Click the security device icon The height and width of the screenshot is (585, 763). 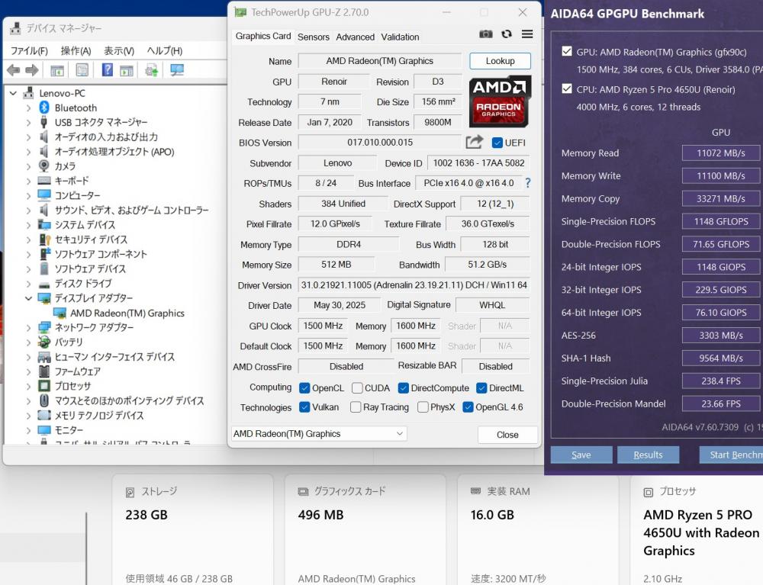point(44,239)
